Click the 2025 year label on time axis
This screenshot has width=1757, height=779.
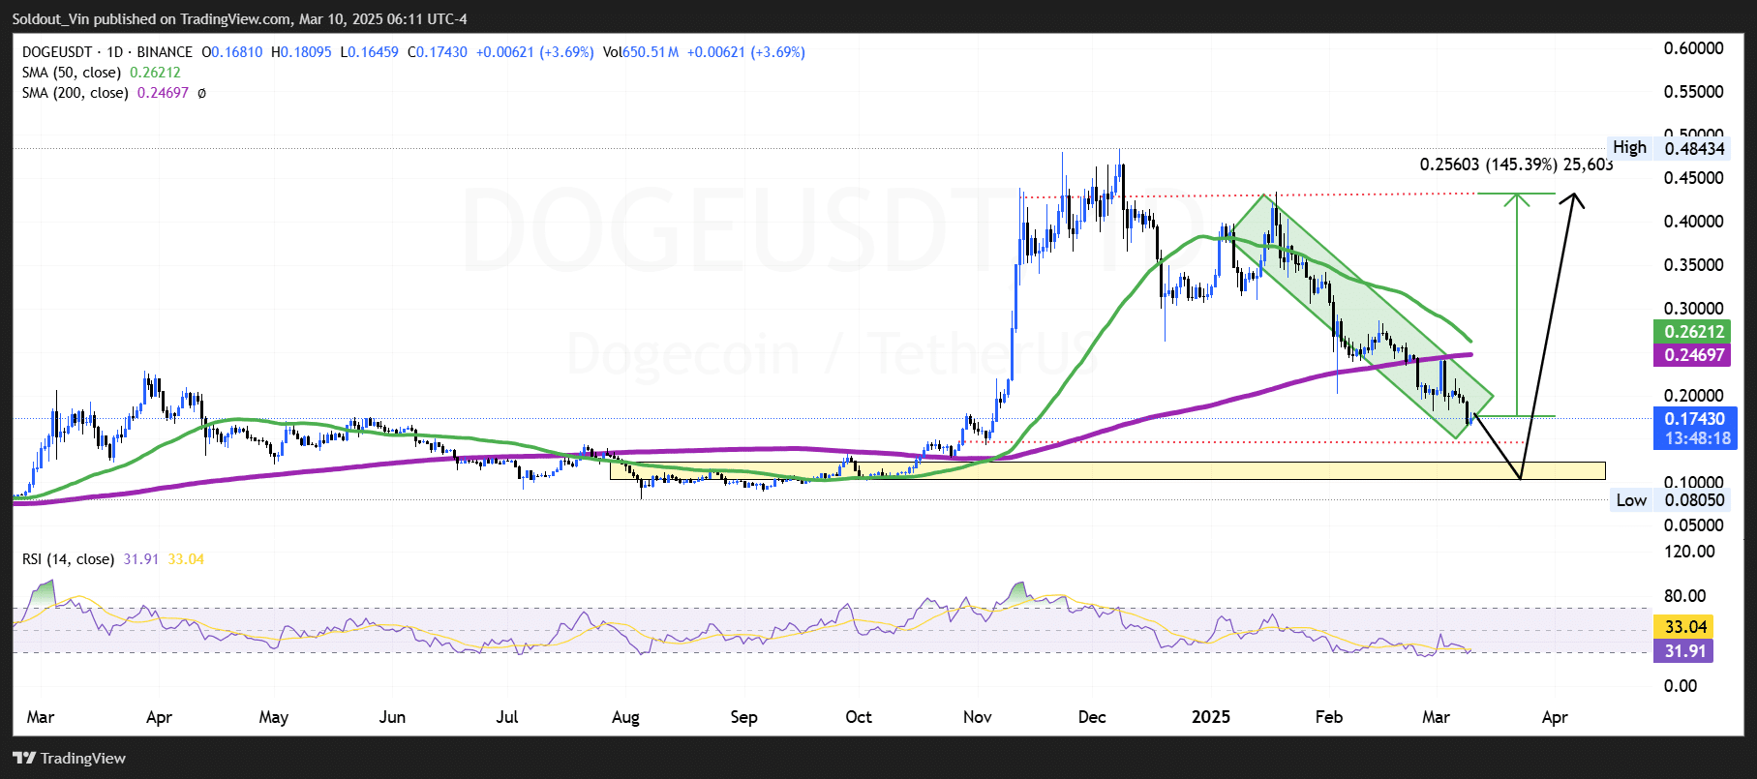[1211, 717]
